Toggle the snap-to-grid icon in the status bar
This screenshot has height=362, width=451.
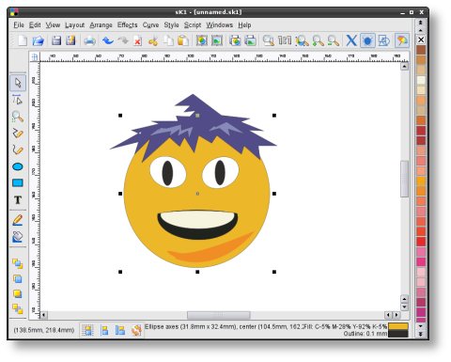[x=87, y=330]
